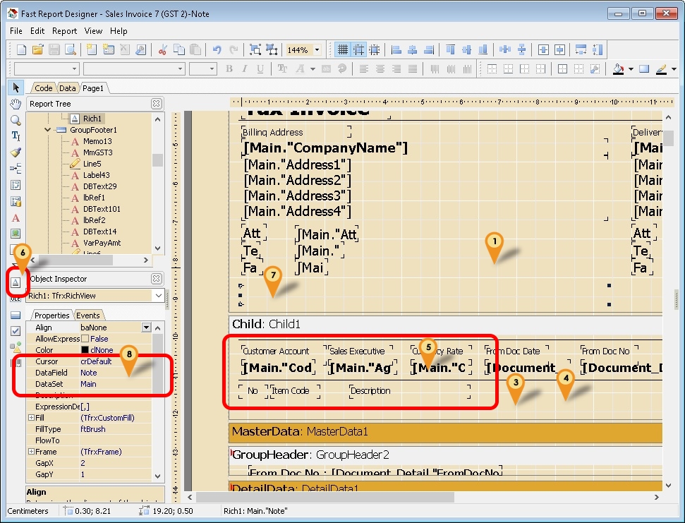
Task: Open the Report menu
Action: coord(65,30)
